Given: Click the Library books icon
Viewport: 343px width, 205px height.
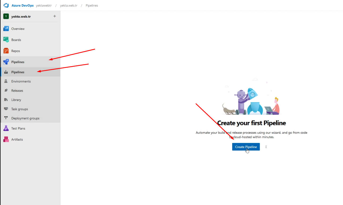Looking at the screenshot, I should [x=6, y=100].
